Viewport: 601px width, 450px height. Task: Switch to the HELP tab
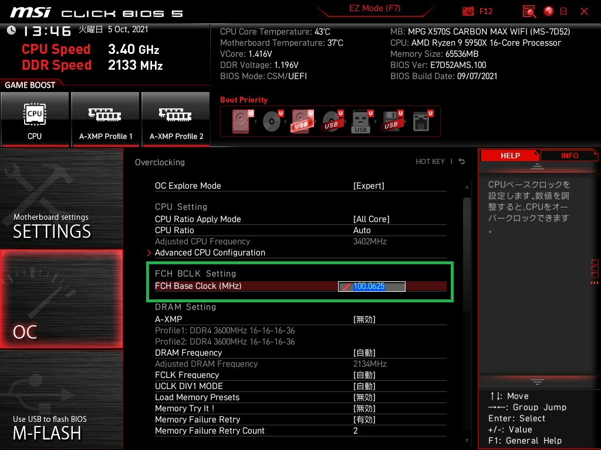point(510,156)
